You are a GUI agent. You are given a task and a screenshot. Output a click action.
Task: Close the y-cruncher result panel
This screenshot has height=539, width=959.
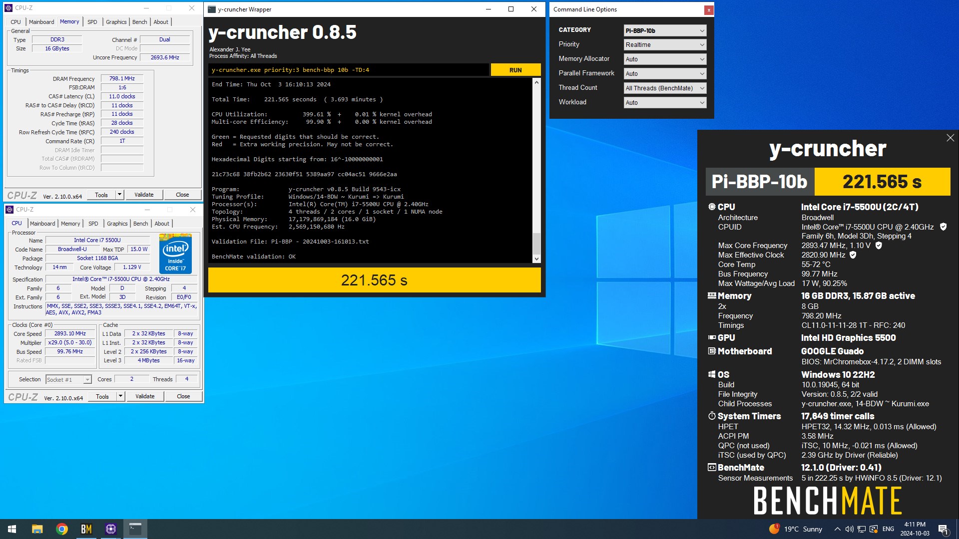tap(950, 138)
